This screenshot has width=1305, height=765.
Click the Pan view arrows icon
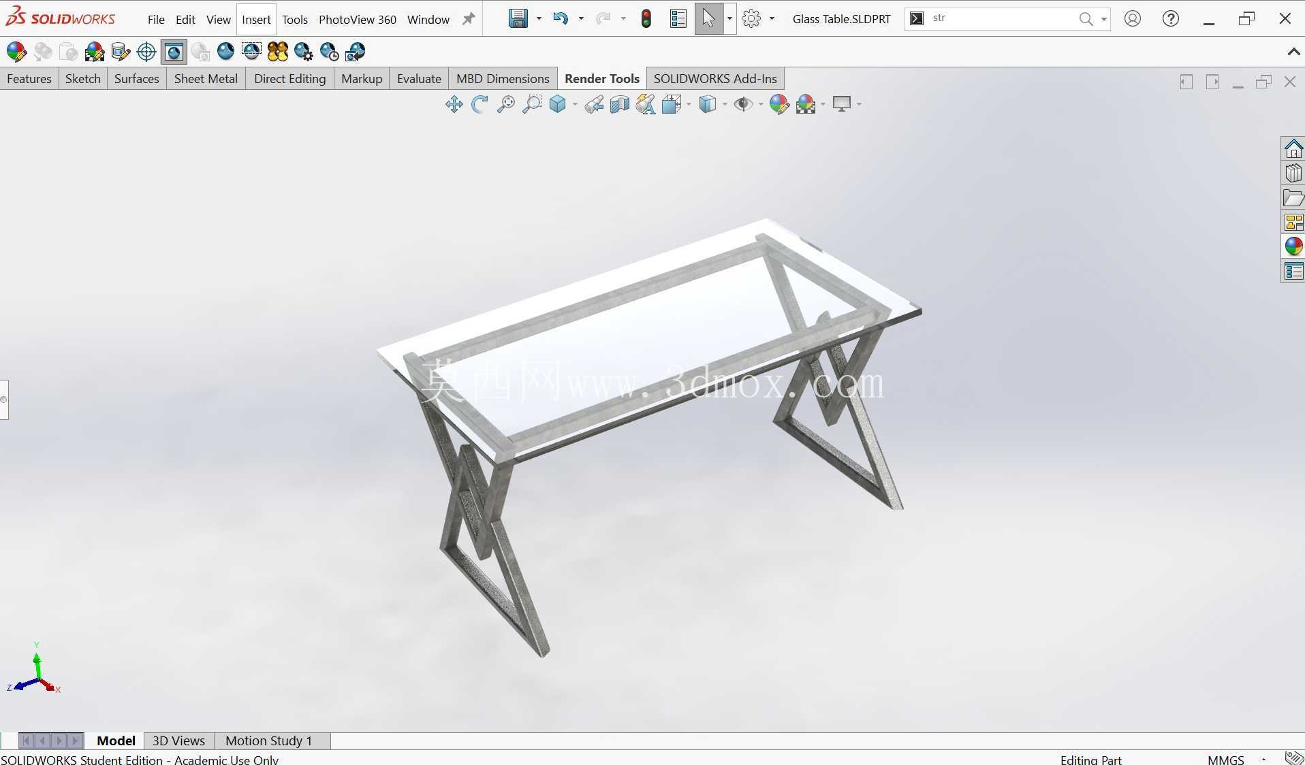point(454,104)
